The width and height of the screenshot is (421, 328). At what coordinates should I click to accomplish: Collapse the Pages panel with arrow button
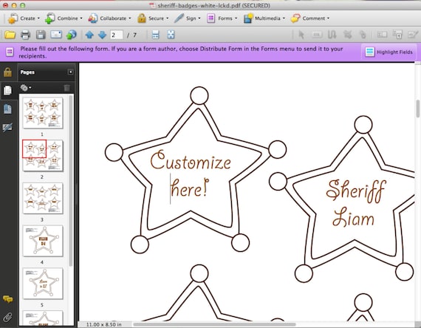70,72
